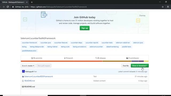The image size is (171, 96).
Task: Open the parallel-tests topic
Action: tap(126, 47)
